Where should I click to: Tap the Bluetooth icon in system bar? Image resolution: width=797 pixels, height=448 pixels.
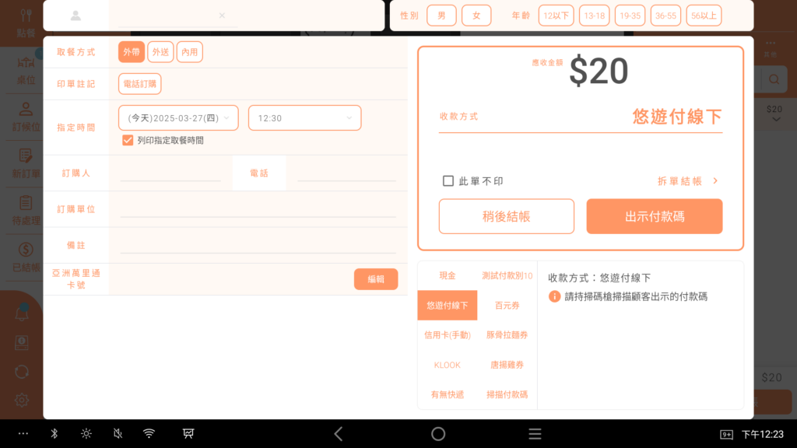(54, 433)
